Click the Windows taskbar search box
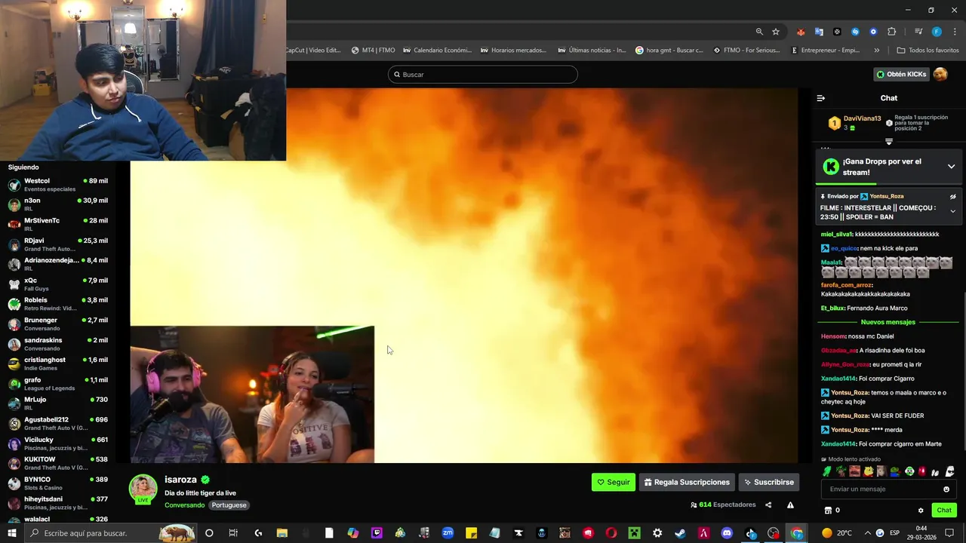This screenshot has width=966, height=543. tap(112, 533)
